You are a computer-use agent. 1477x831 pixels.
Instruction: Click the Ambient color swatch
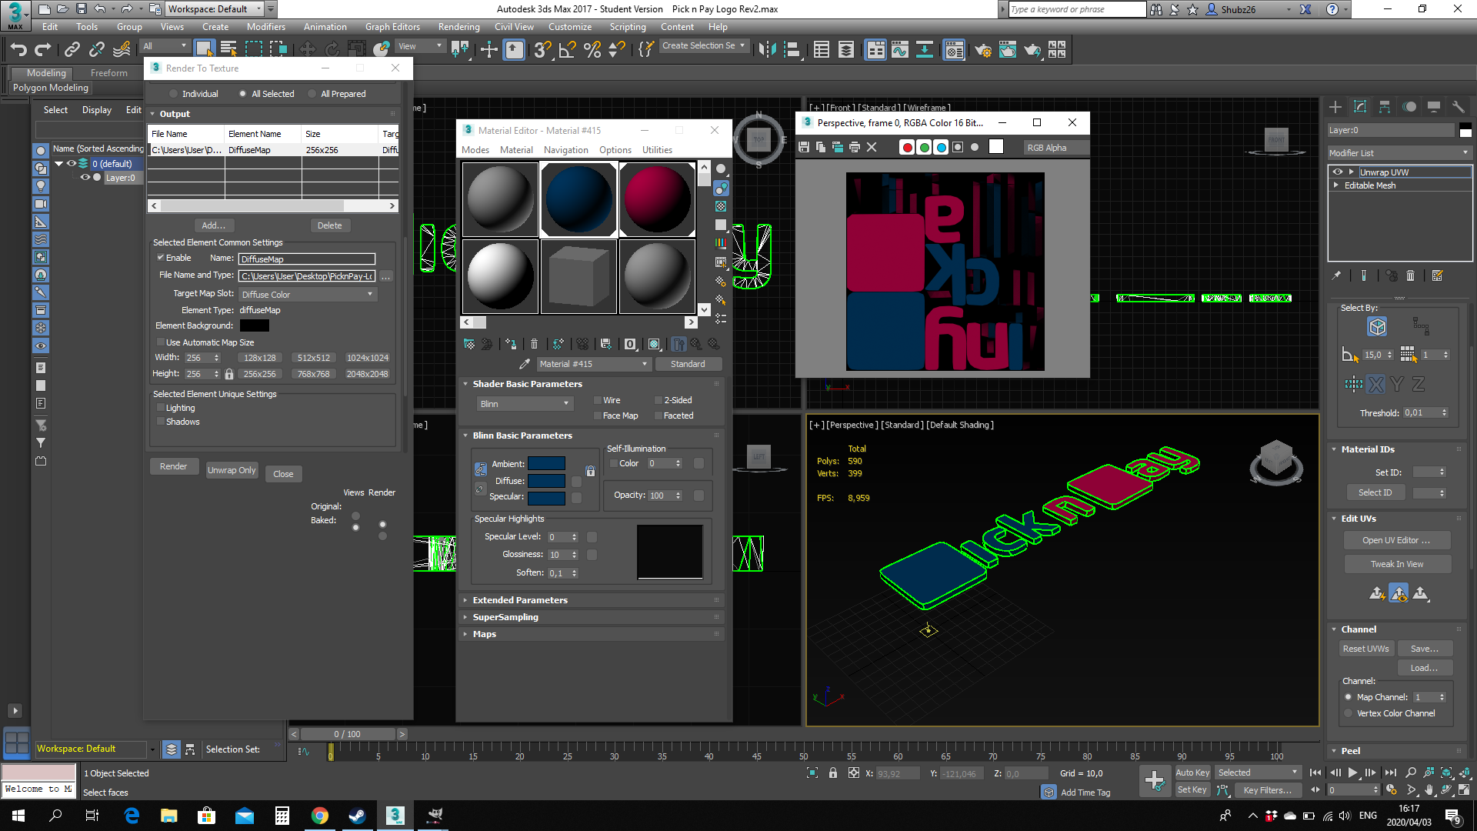click(x=546, y=463)
